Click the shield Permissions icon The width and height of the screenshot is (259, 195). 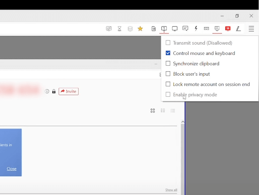click(217, 29)
